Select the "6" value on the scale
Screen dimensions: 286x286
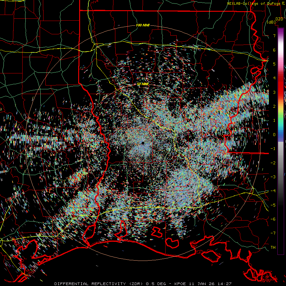[x=274, y=50]
